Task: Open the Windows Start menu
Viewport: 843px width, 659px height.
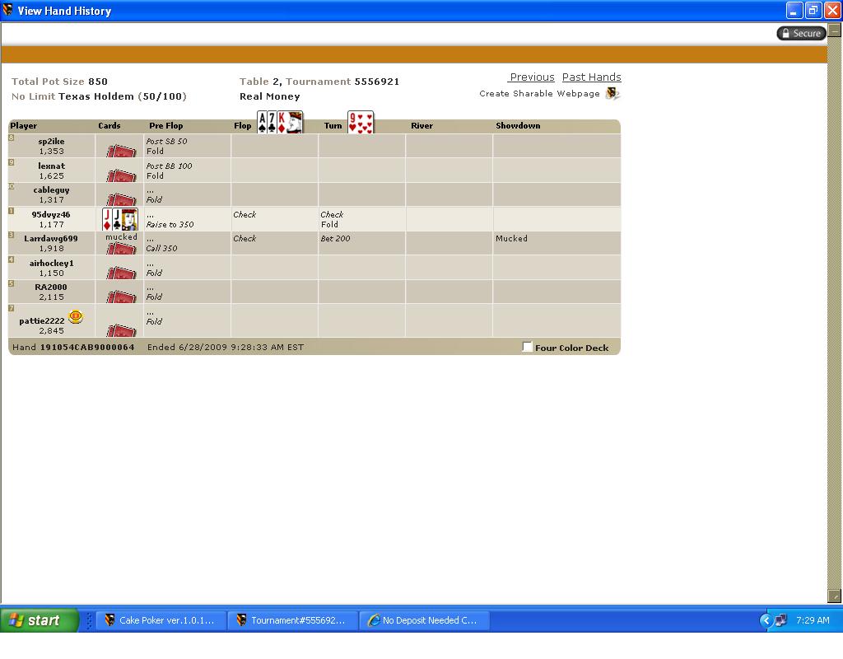Action: point(40,620)
